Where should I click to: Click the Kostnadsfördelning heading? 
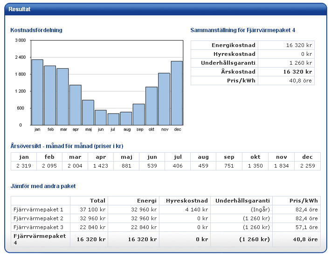pyautogui.click(x=36, y=30)
